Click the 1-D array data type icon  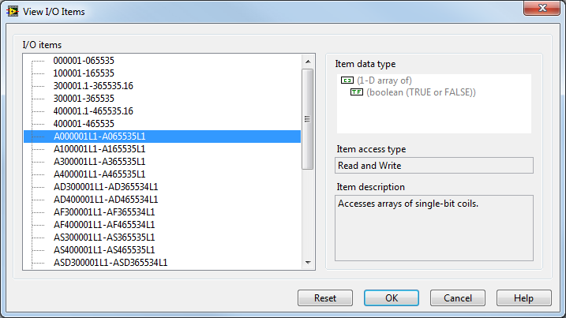click(347, 80)
